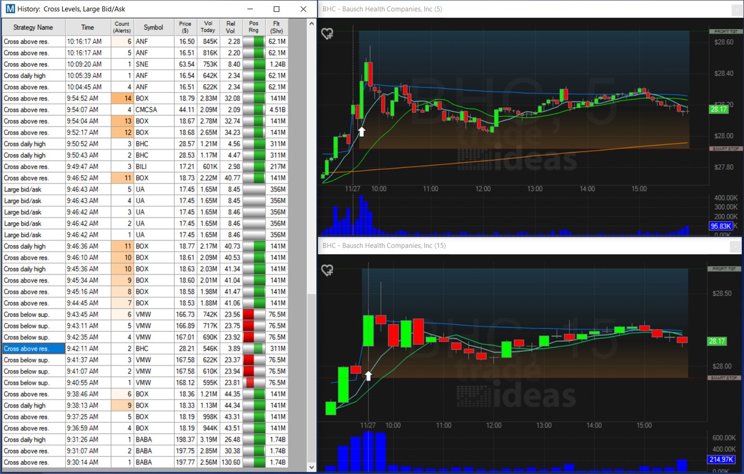Sort by the Strategy Name column header

[x=33, y=27]
